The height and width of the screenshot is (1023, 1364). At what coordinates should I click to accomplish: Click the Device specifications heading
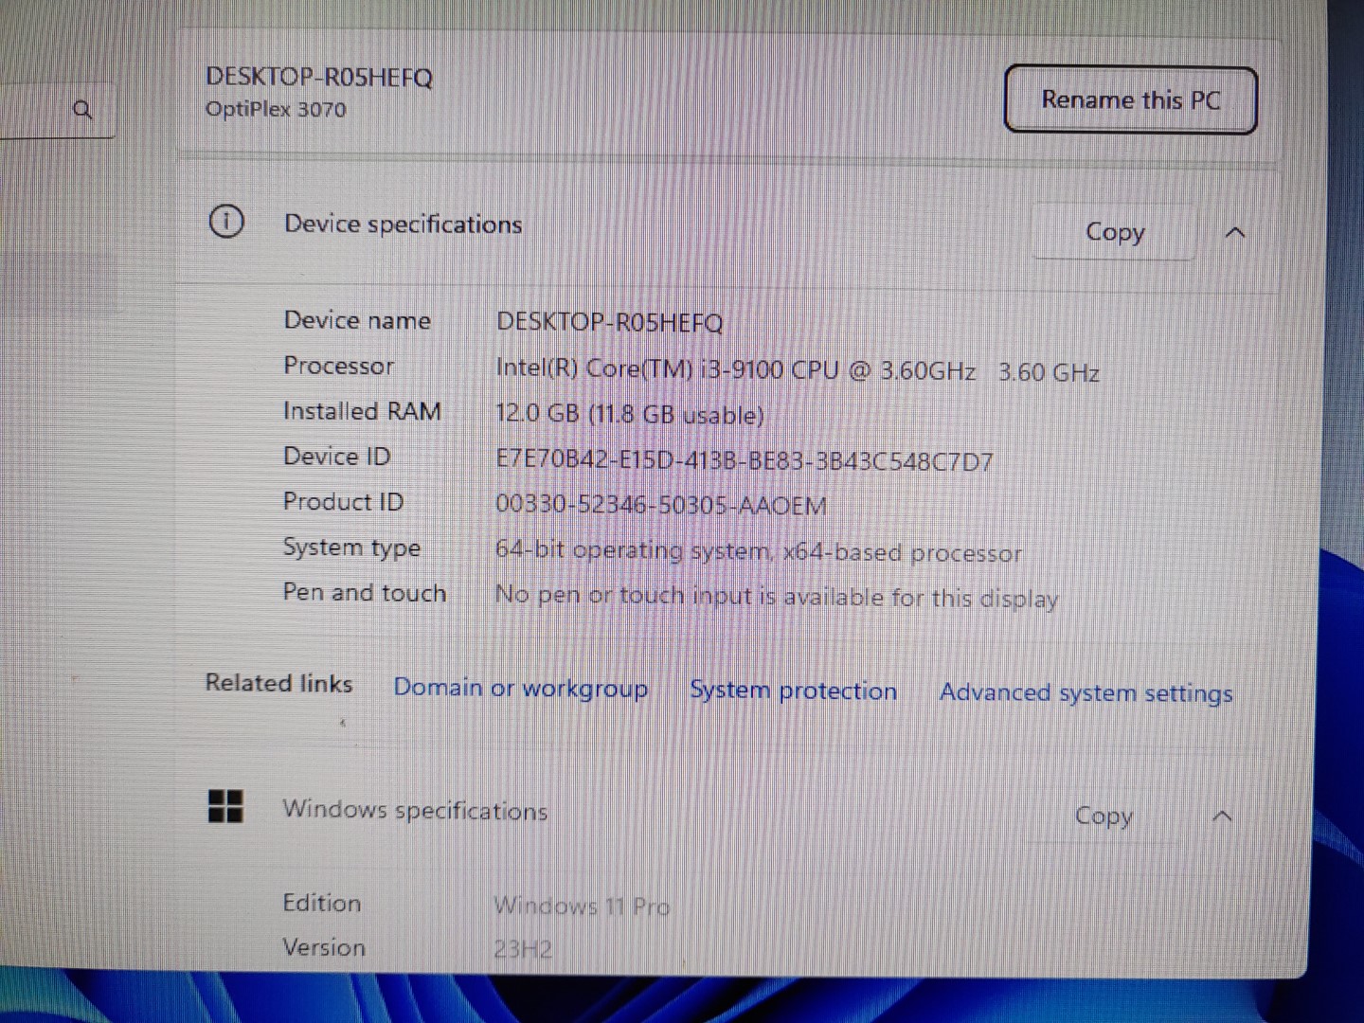[x=404, y=224]
